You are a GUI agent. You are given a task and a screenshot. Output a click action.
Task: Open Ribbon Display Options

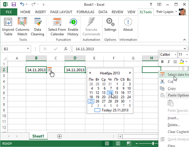(159, 4)
